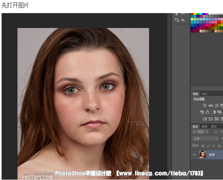Pick the pale yellow pastel swatch
223x180 pixels.
pyautogui.click(x=192, y=19)
